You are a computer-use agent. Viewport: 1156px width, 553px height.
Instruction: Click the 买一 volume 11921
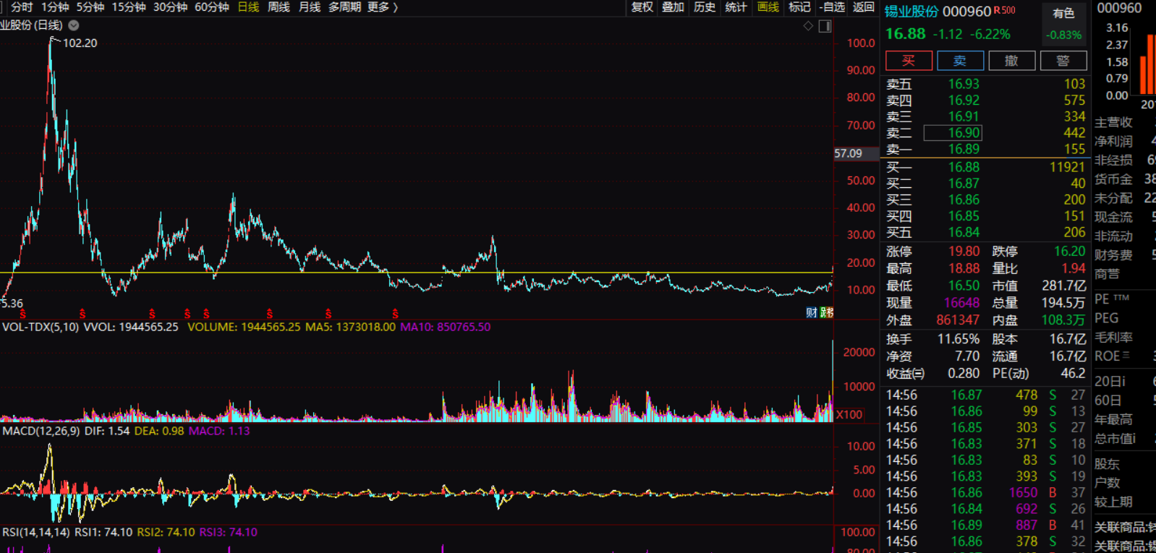(1067, 167)
